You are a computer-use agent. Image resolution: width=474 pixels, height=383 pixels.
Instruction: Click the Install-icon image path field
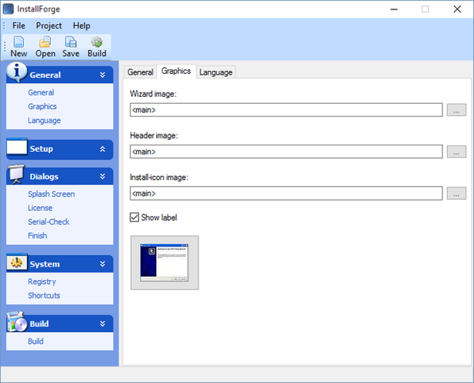pyautogui.click(x=286, y=194)
